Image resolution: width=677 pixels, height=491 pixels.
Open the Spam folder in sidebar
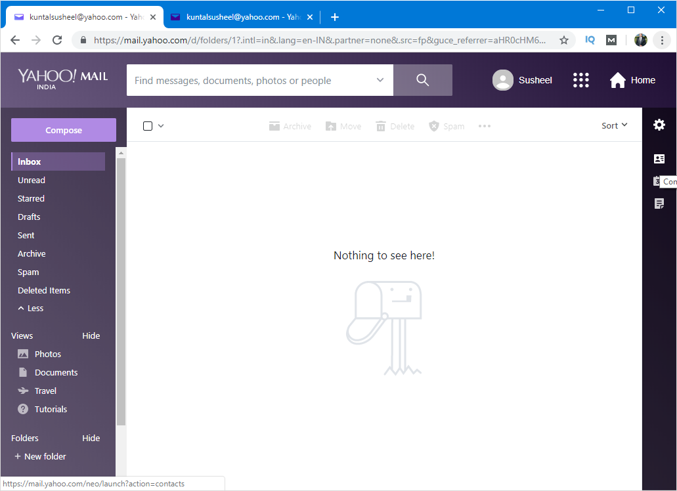(x=28, y=272)
